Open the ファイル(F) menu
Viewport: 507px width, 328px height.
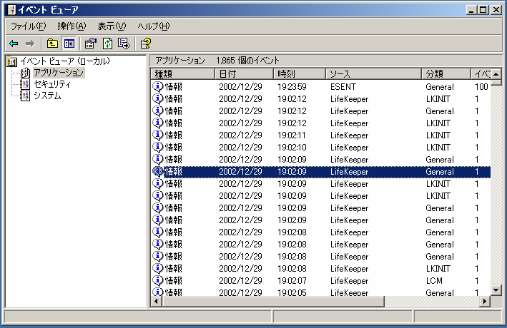pos(29,26)
